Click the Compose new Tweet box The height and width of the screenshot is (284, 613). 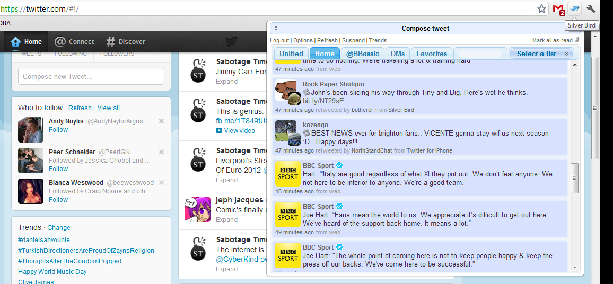point(91,76)
